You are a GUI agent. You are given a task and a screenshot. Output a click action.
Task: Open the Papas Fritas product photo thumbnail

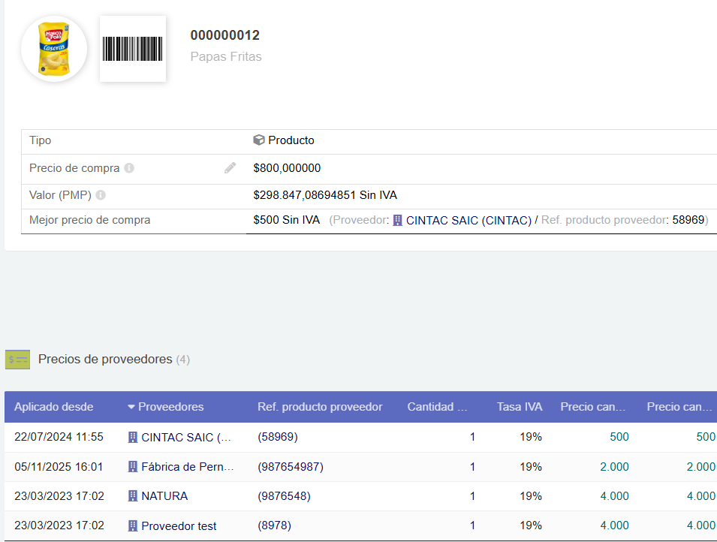(x=54, y=49)
